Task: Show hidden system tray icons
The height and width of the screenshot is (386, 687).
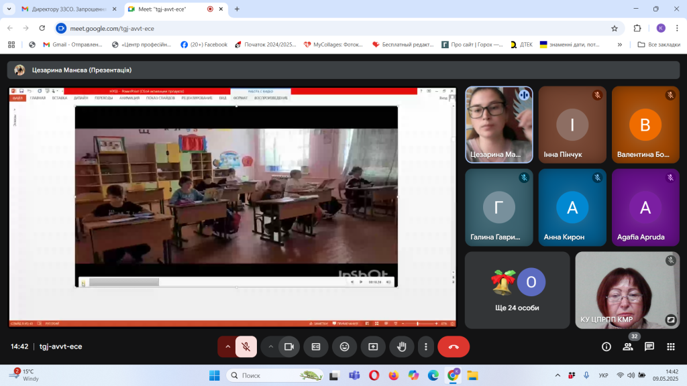Action: coord(558,375)
